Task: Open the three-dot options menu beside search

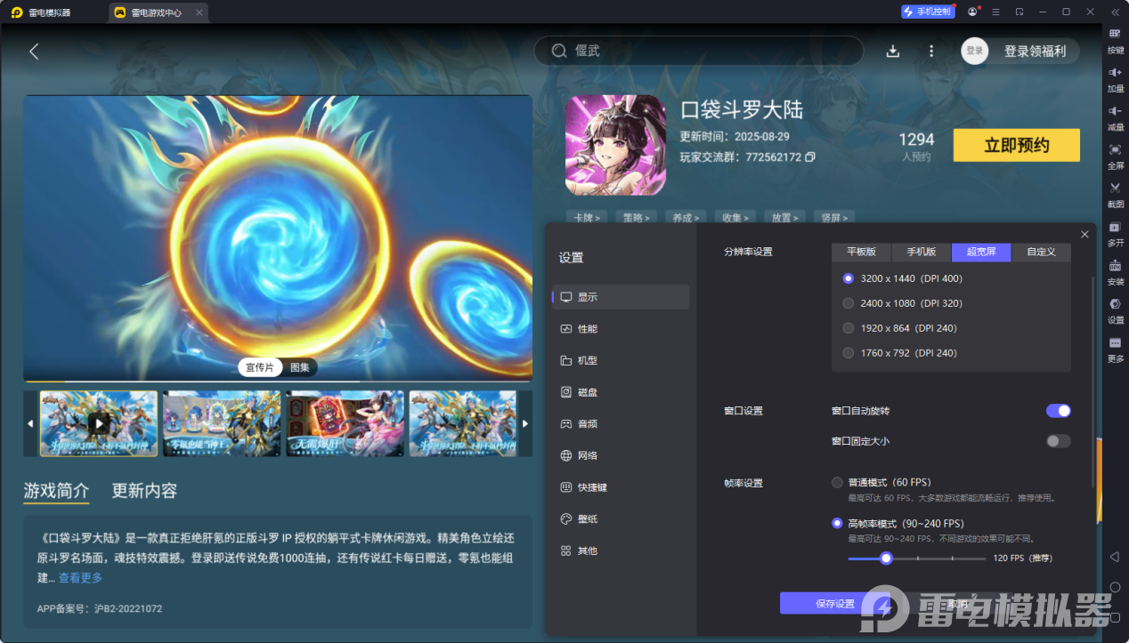Action: point(931,52)
